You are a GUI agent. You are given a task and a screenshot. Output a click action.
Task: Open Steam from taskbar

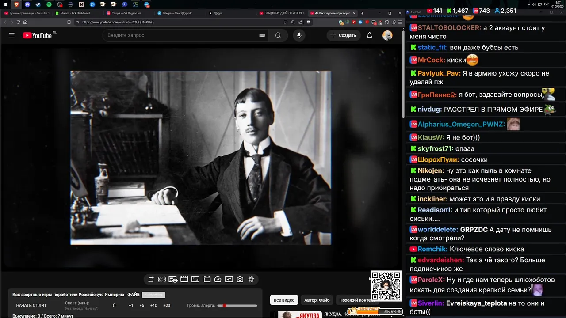pos(38,4)
